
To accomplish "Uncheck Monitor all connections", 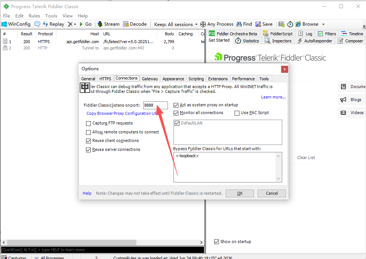I will pos(176,113).
